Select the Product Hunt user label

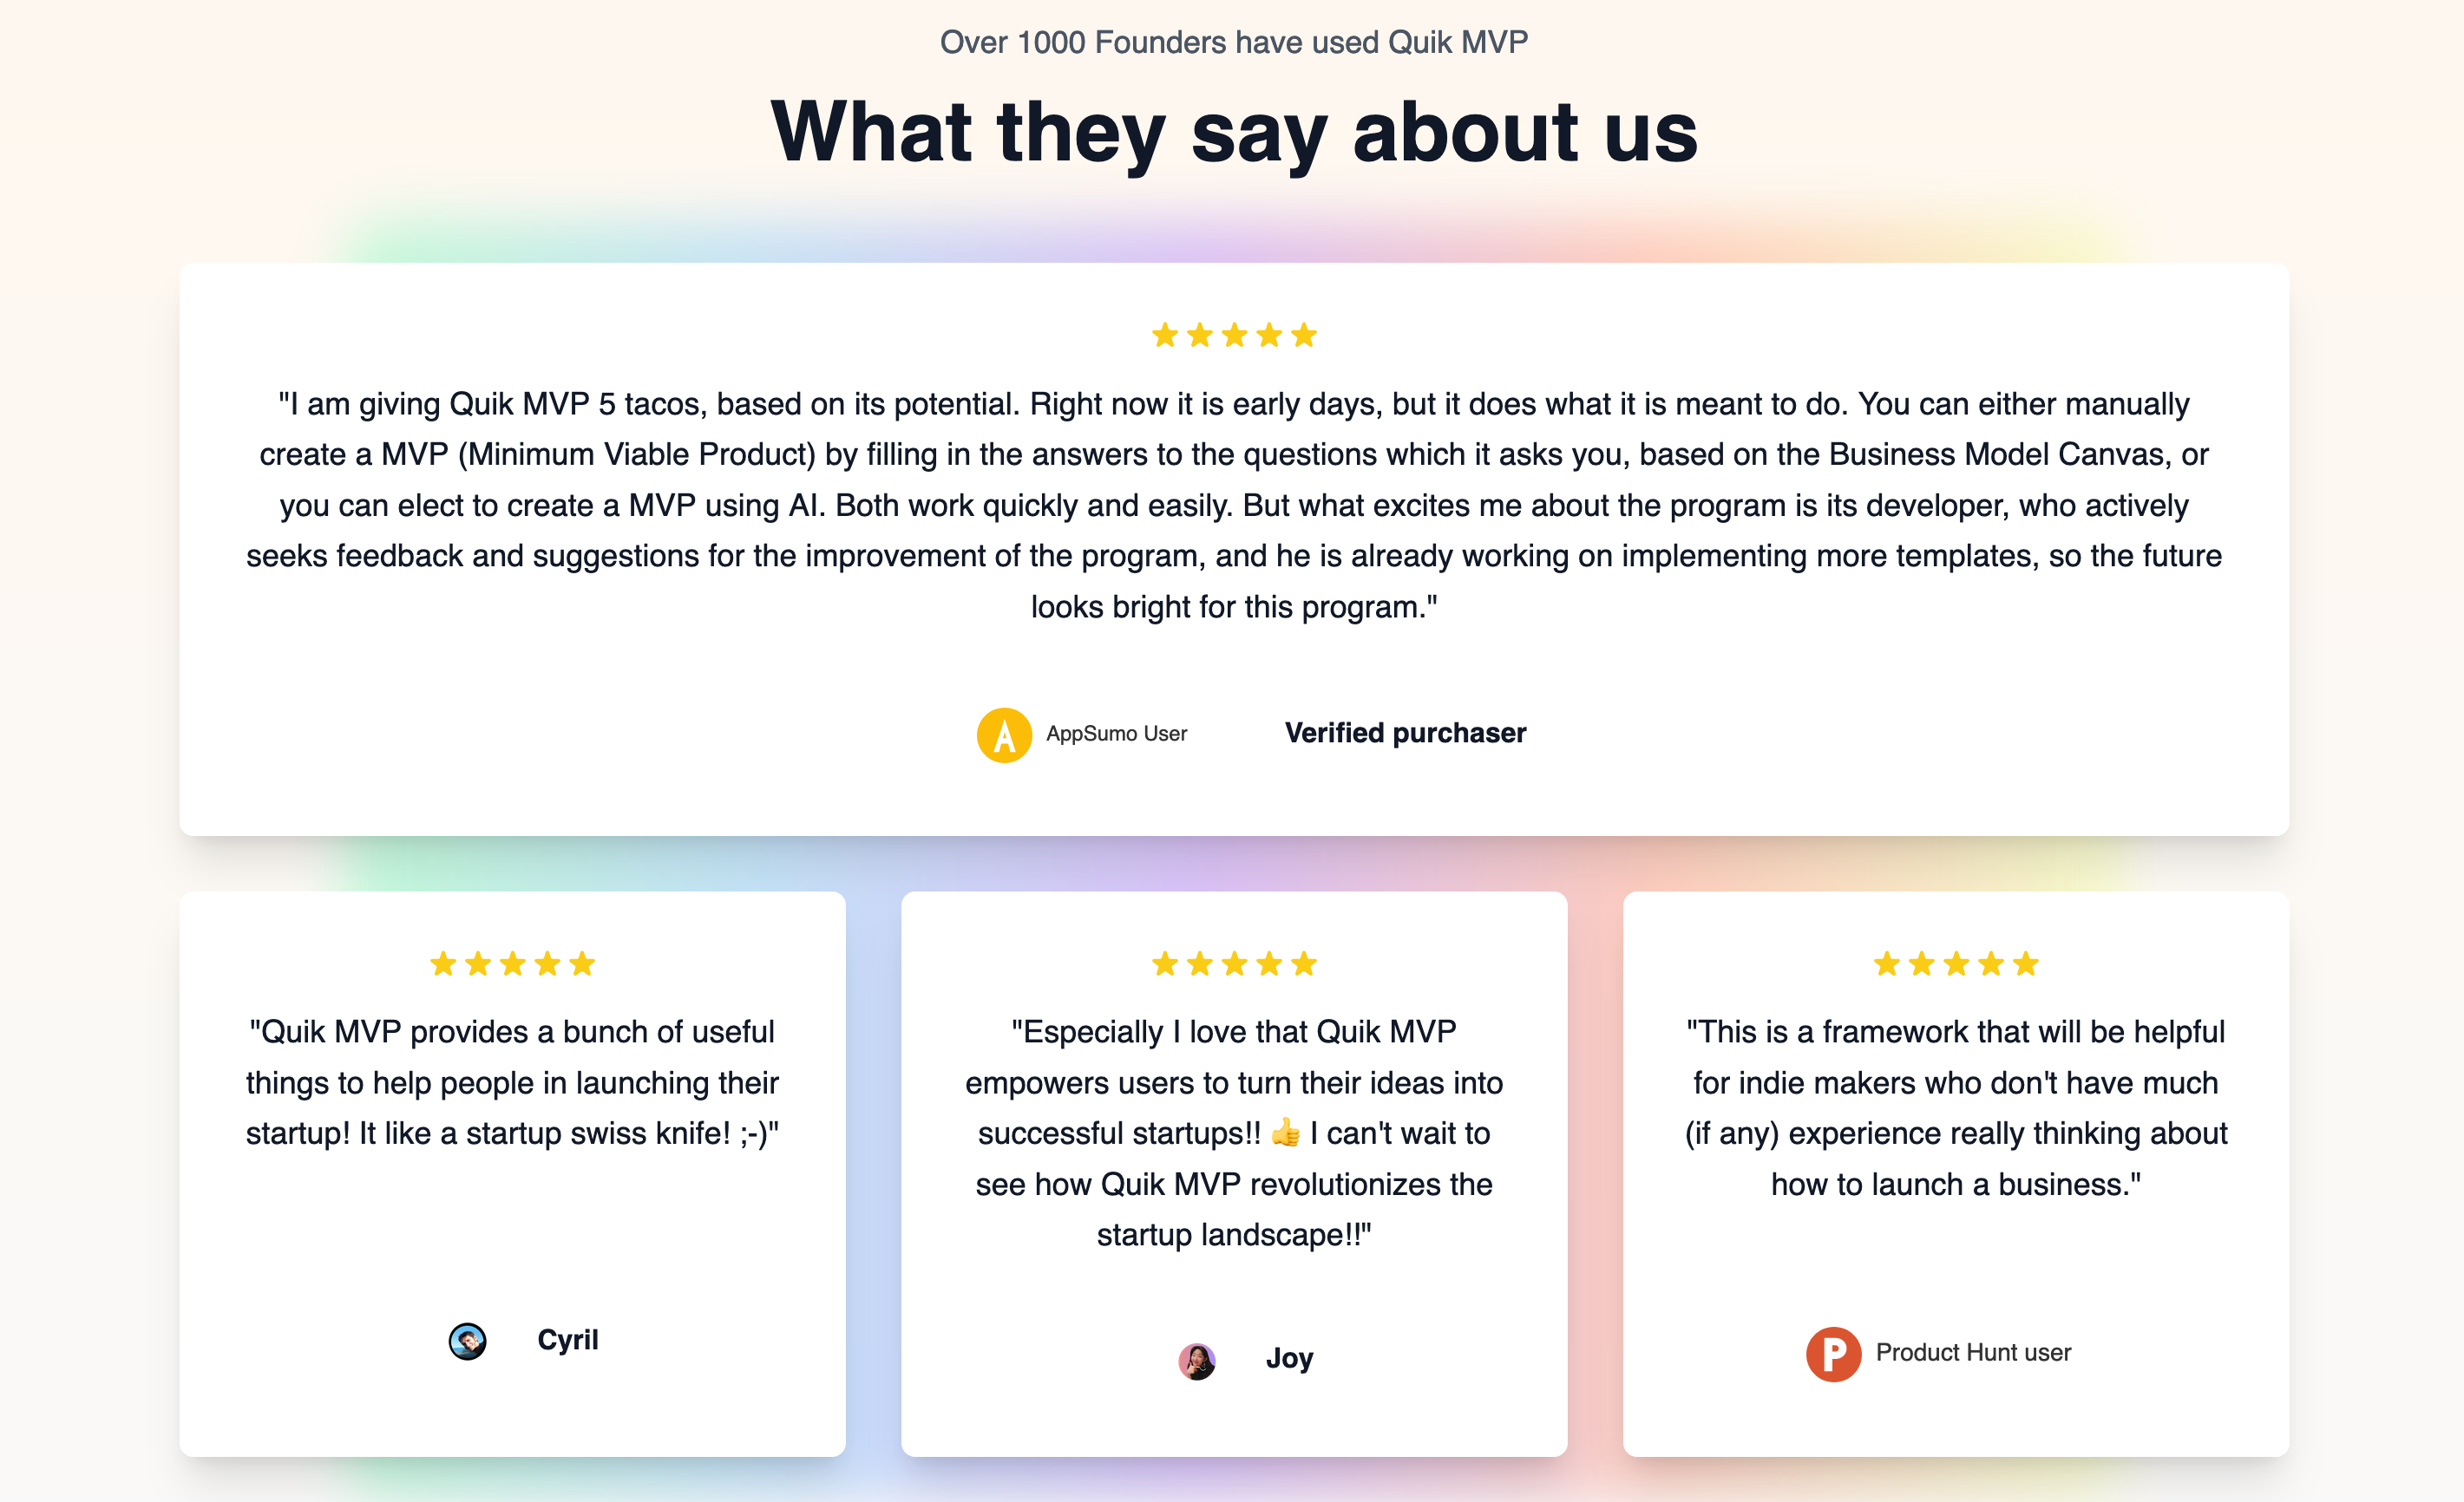pyautogui.click(x=1973, y=1352)
